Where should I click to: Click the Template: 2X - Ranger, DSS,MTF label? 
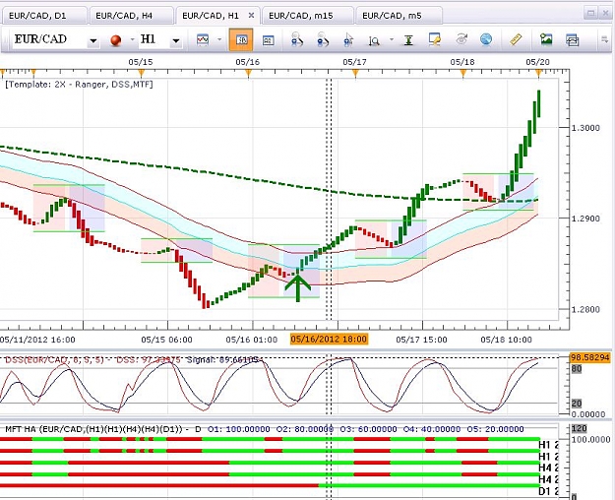point(79,84)
